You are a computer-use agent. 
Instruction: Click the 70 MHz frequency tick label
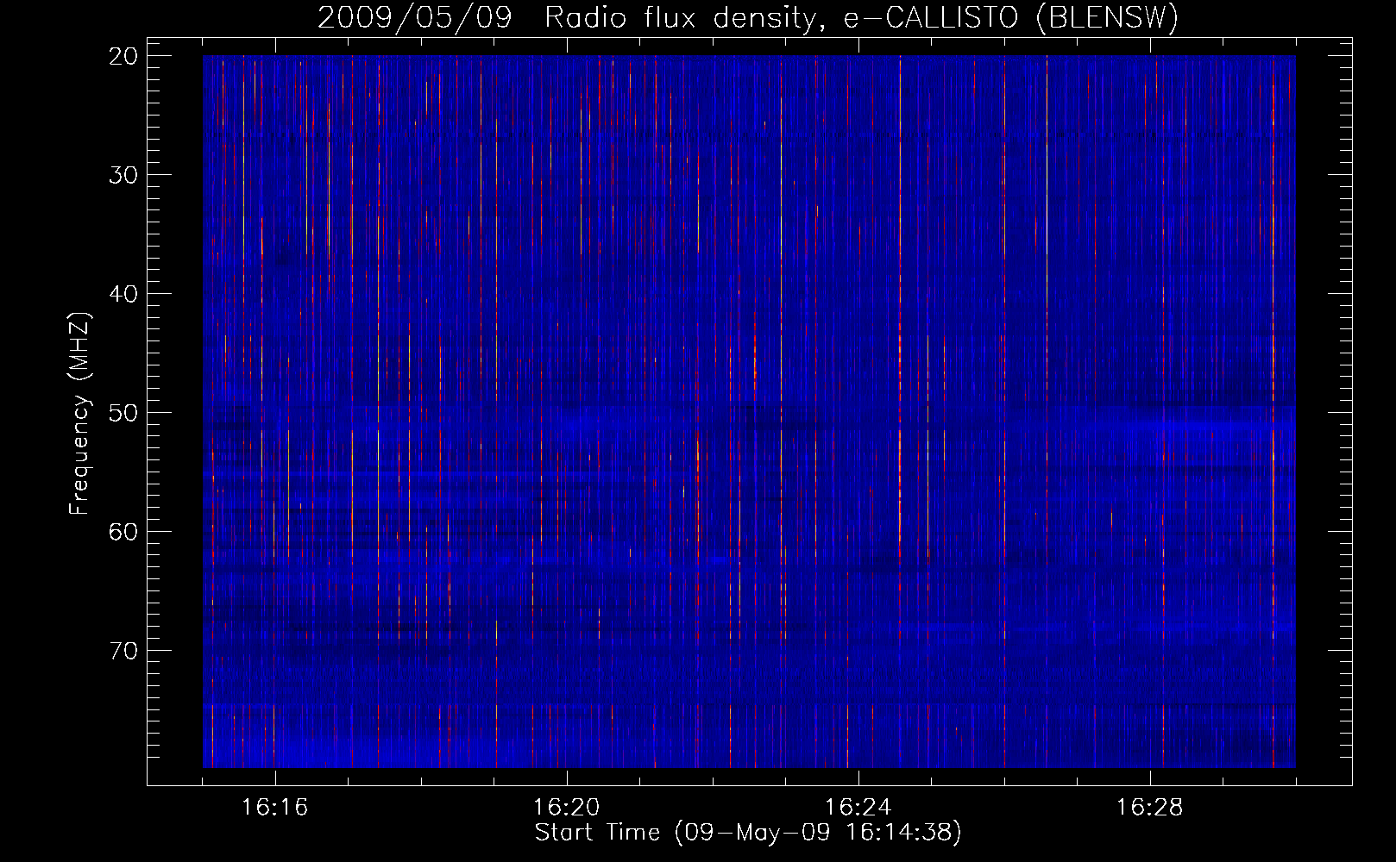point(124,651)
